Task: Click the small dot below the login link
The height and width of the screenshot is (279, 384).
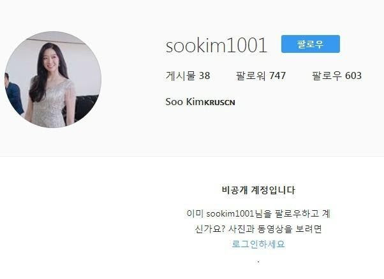Action: pyautogui.click(x=258, y=262)
